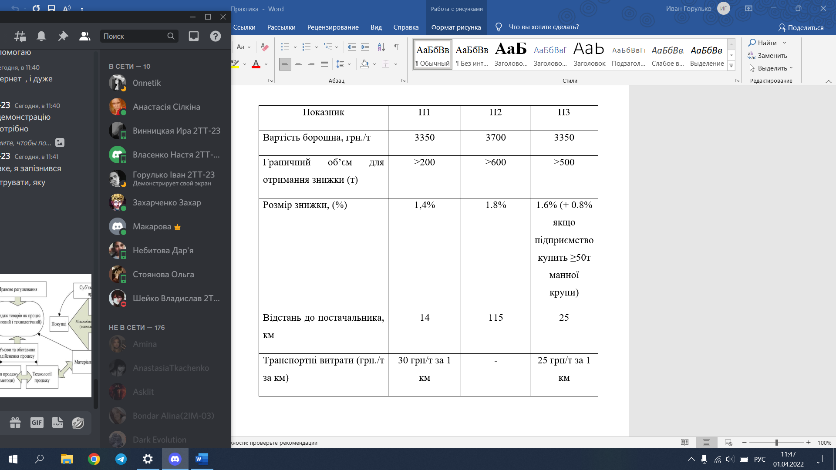Open pinned messages in Discord
Image resolution: width=836 pixels, height=470 pixels.
click(x=63, y=36)
